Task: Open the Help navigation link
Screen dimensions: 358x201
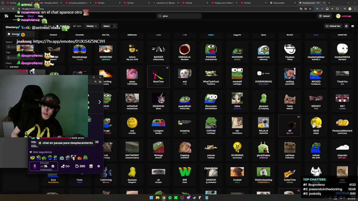Action: click(x=40, y=16)
